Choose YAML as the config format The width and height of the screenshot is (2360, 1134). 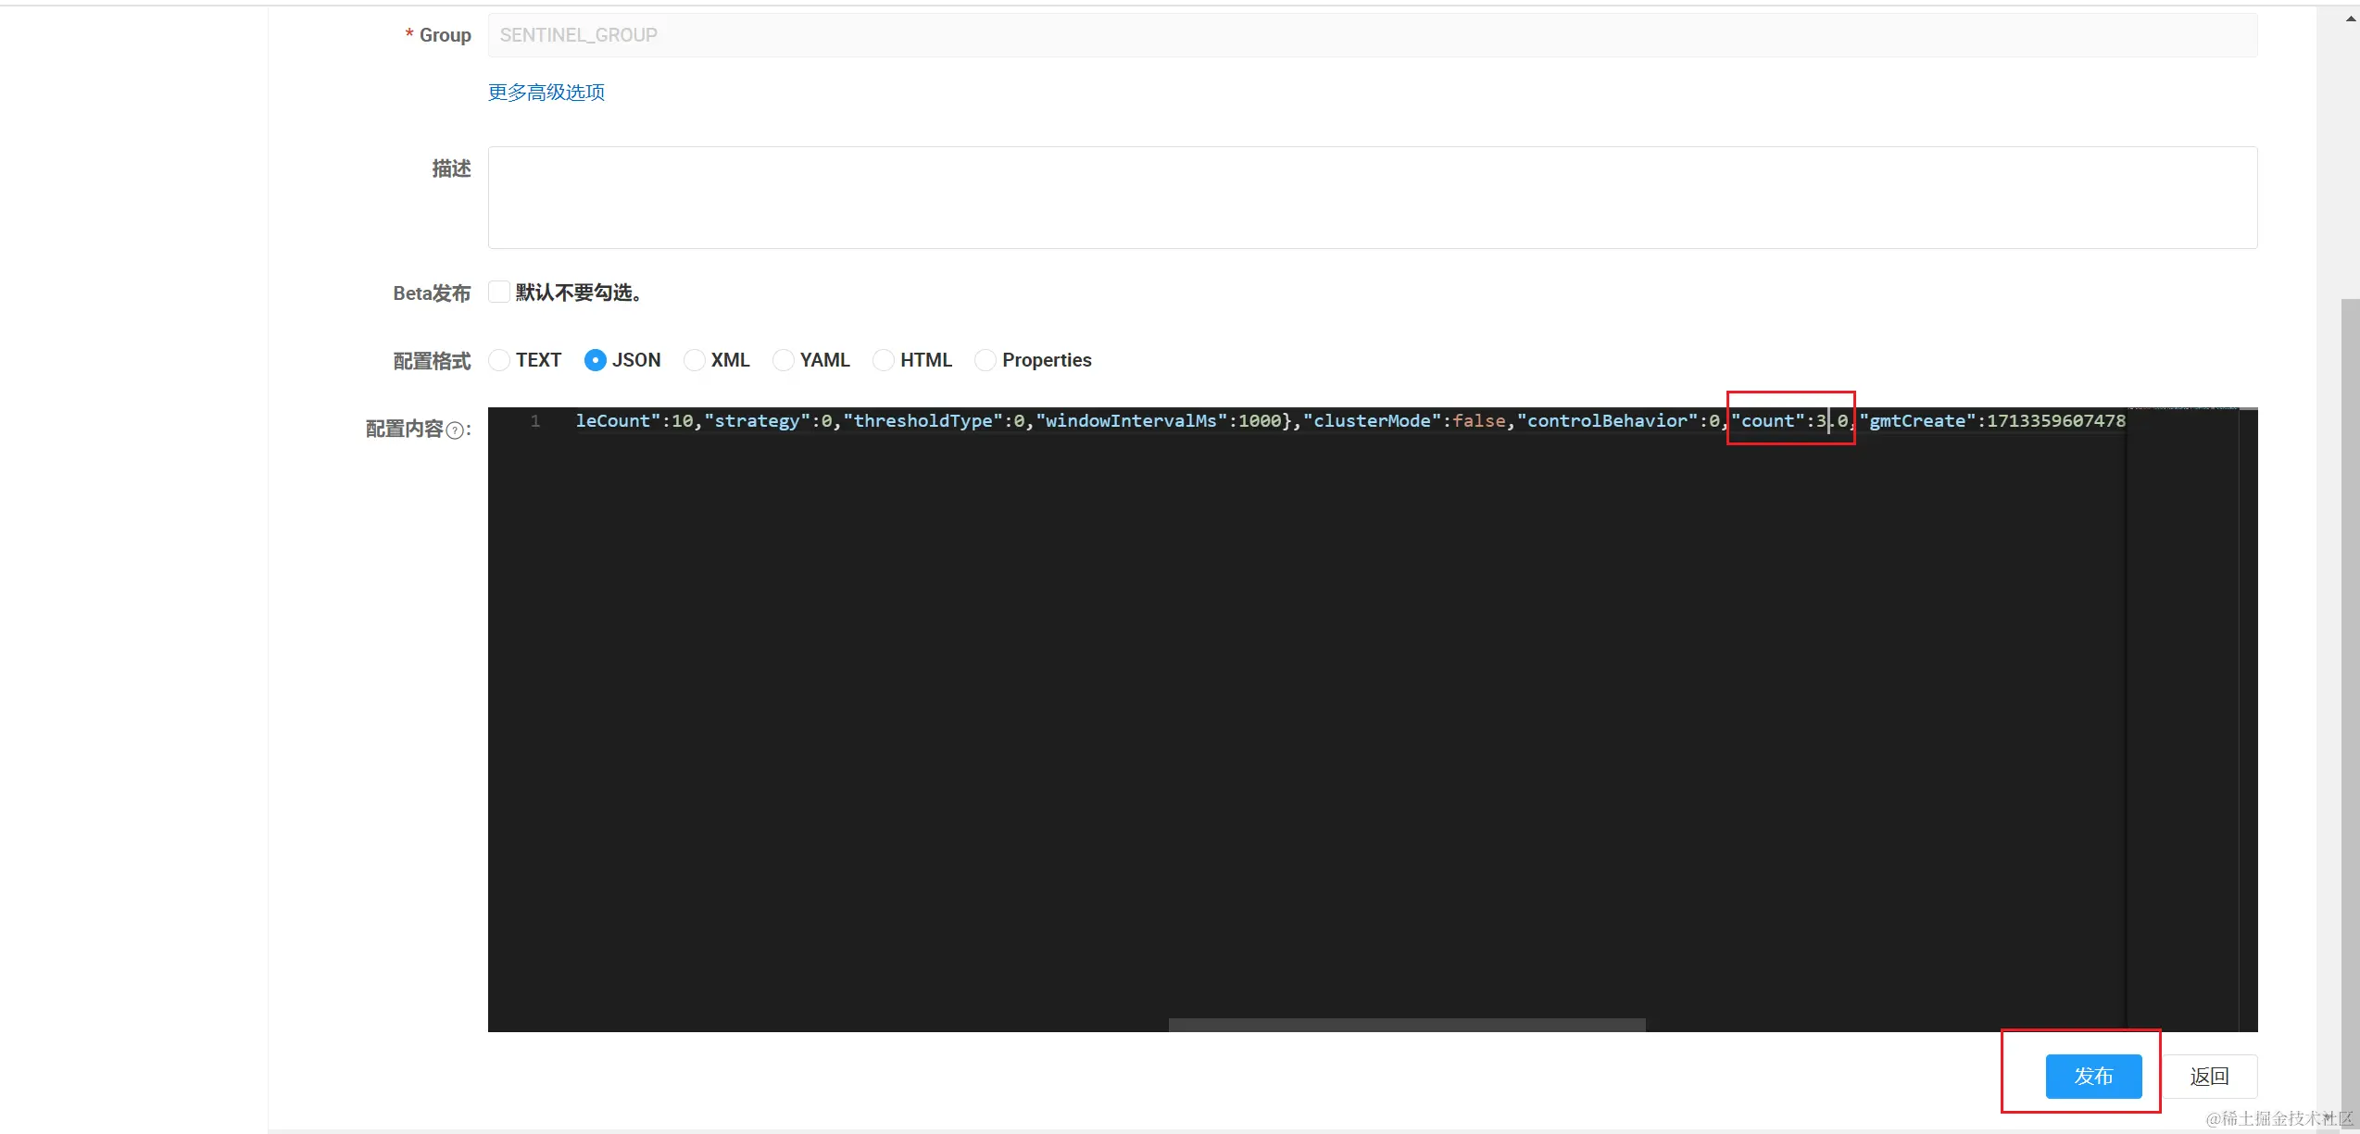click(784, 360)
